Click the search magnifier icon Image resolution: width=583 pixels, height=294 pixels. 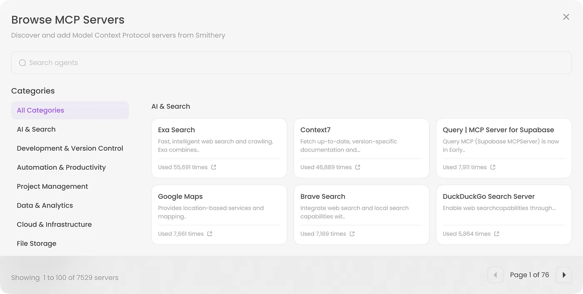[x=22, y=63]
